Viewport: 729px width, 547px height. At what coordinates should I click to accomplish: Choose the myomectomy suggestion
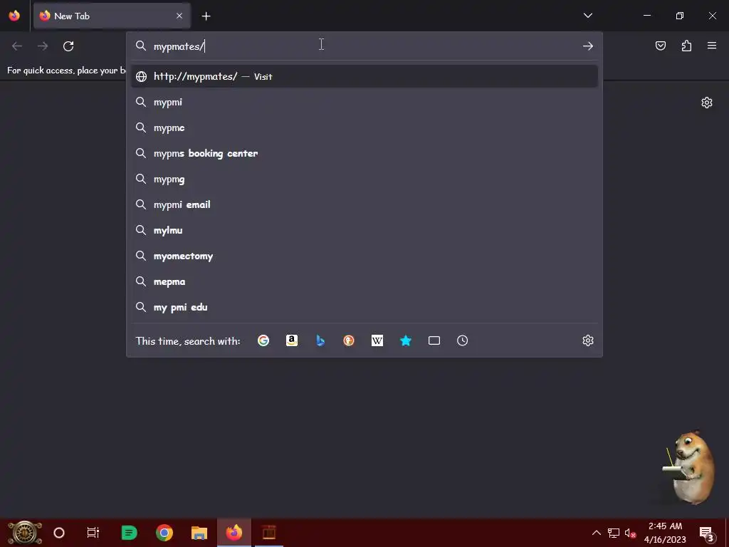pyautogui.click(x=364, y=256)
